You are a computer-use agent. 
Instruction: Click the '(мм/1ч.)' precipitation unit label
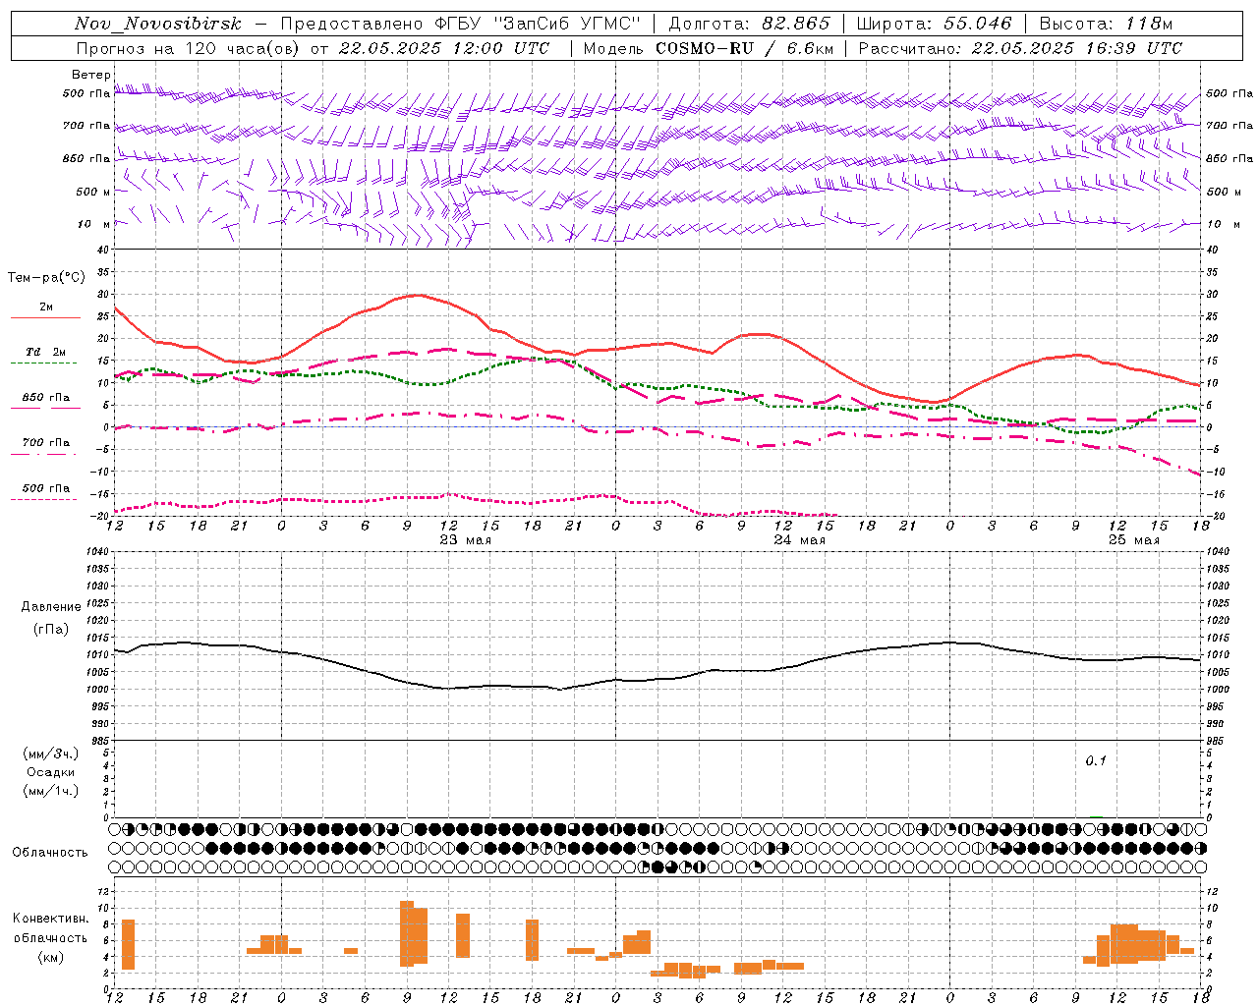pyautogui.click(x=50, y=791)
